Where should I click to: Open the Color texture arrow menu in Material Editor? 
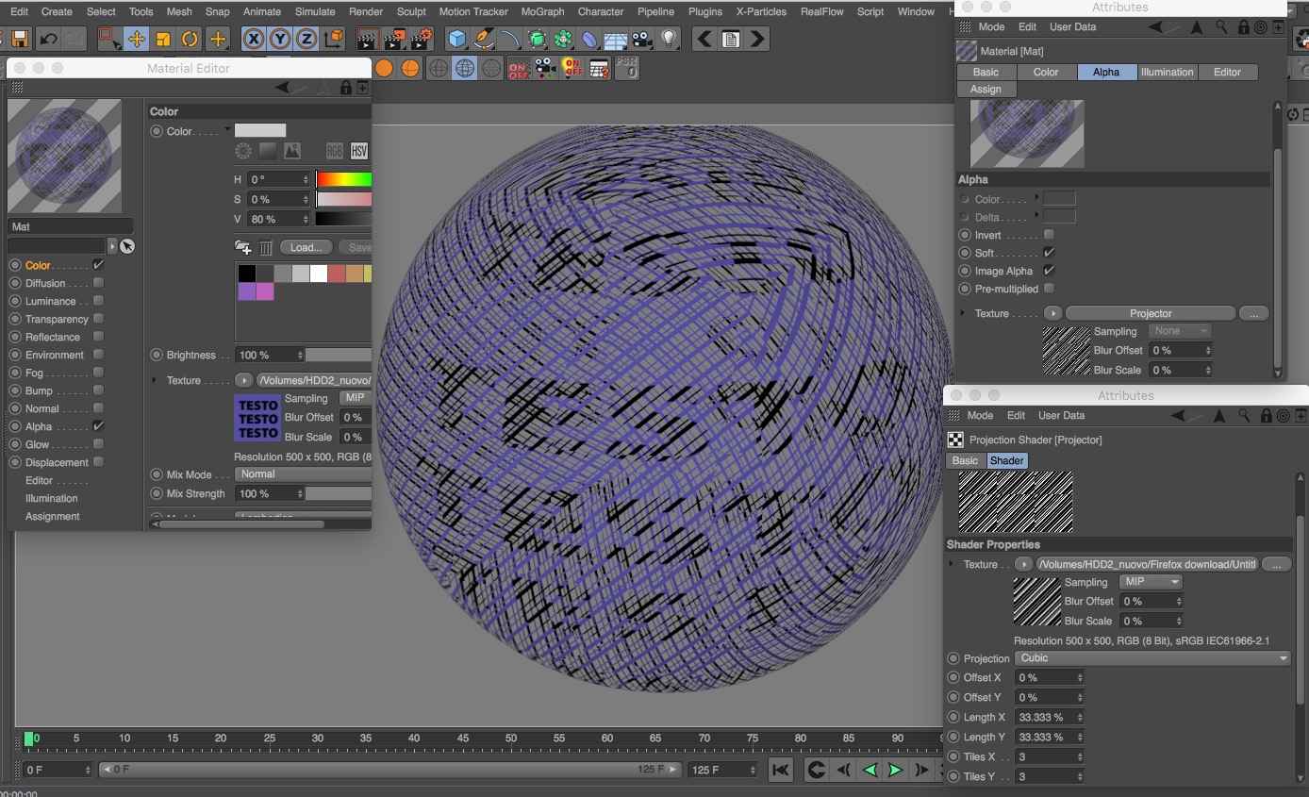coord(242,380)
